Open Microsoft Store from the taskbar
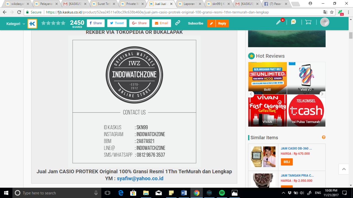Image resolution: width=353 pixels, height=198 pixels. tap(133, 193)
